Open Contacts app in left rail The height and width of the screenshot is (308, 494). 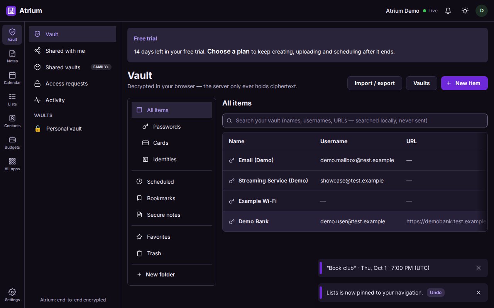click(12, 121)
